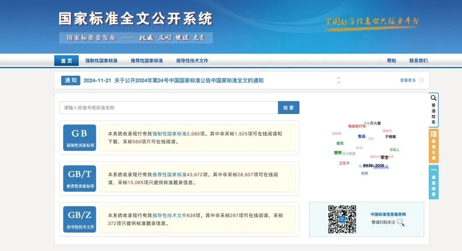Open the 强制性国家标准 navigation tab
Screen dimensions: 462x251
pyautogui.click(x=101, y=61)
